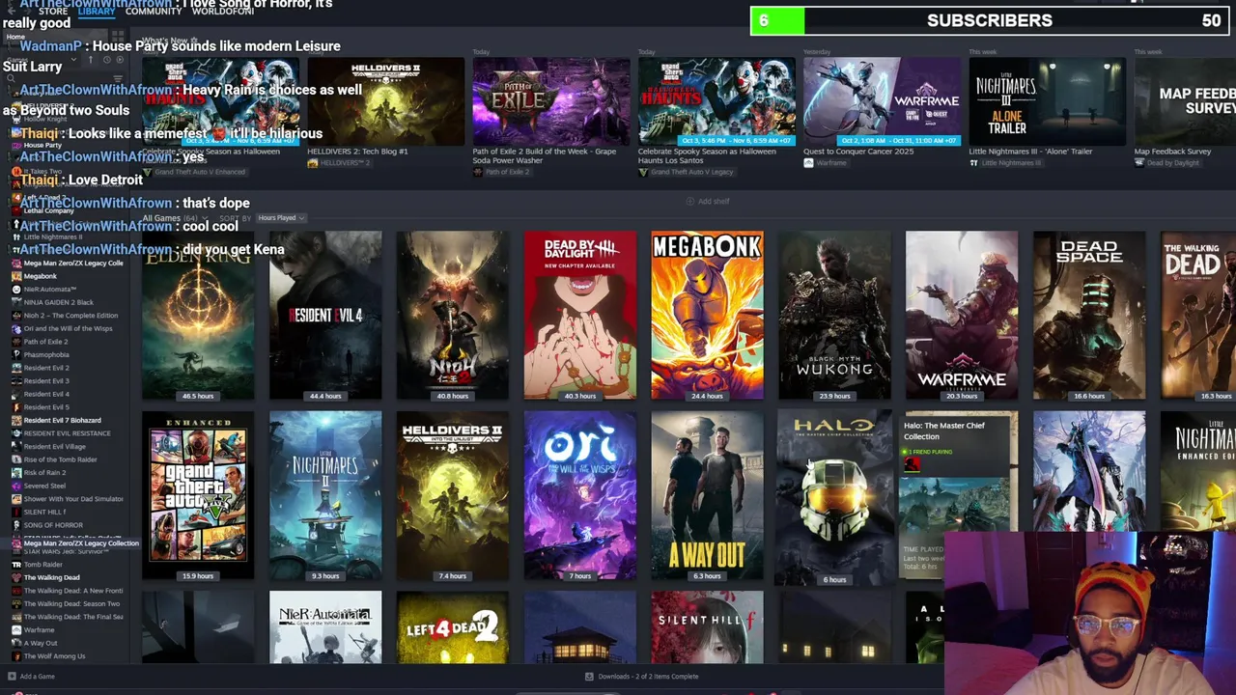Select the SILENT HILL f sidebar icon

click(x=16, y=513)
